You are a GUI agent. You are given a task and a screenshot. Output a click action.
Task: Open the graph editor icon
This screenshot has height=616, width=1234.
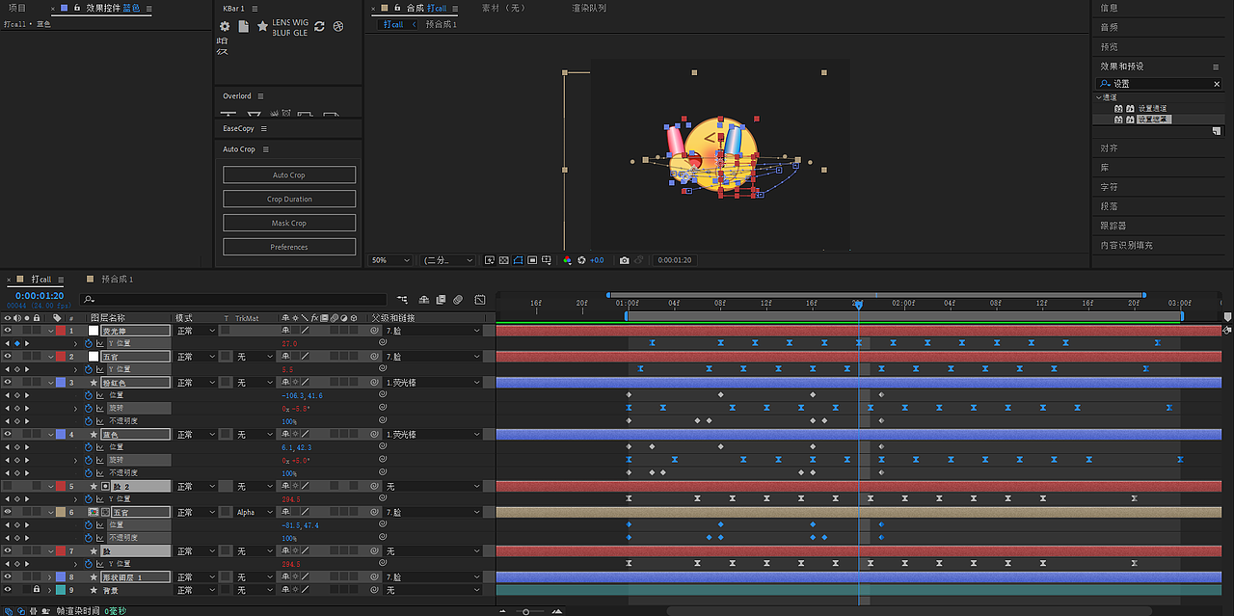[x=479, y=300]
